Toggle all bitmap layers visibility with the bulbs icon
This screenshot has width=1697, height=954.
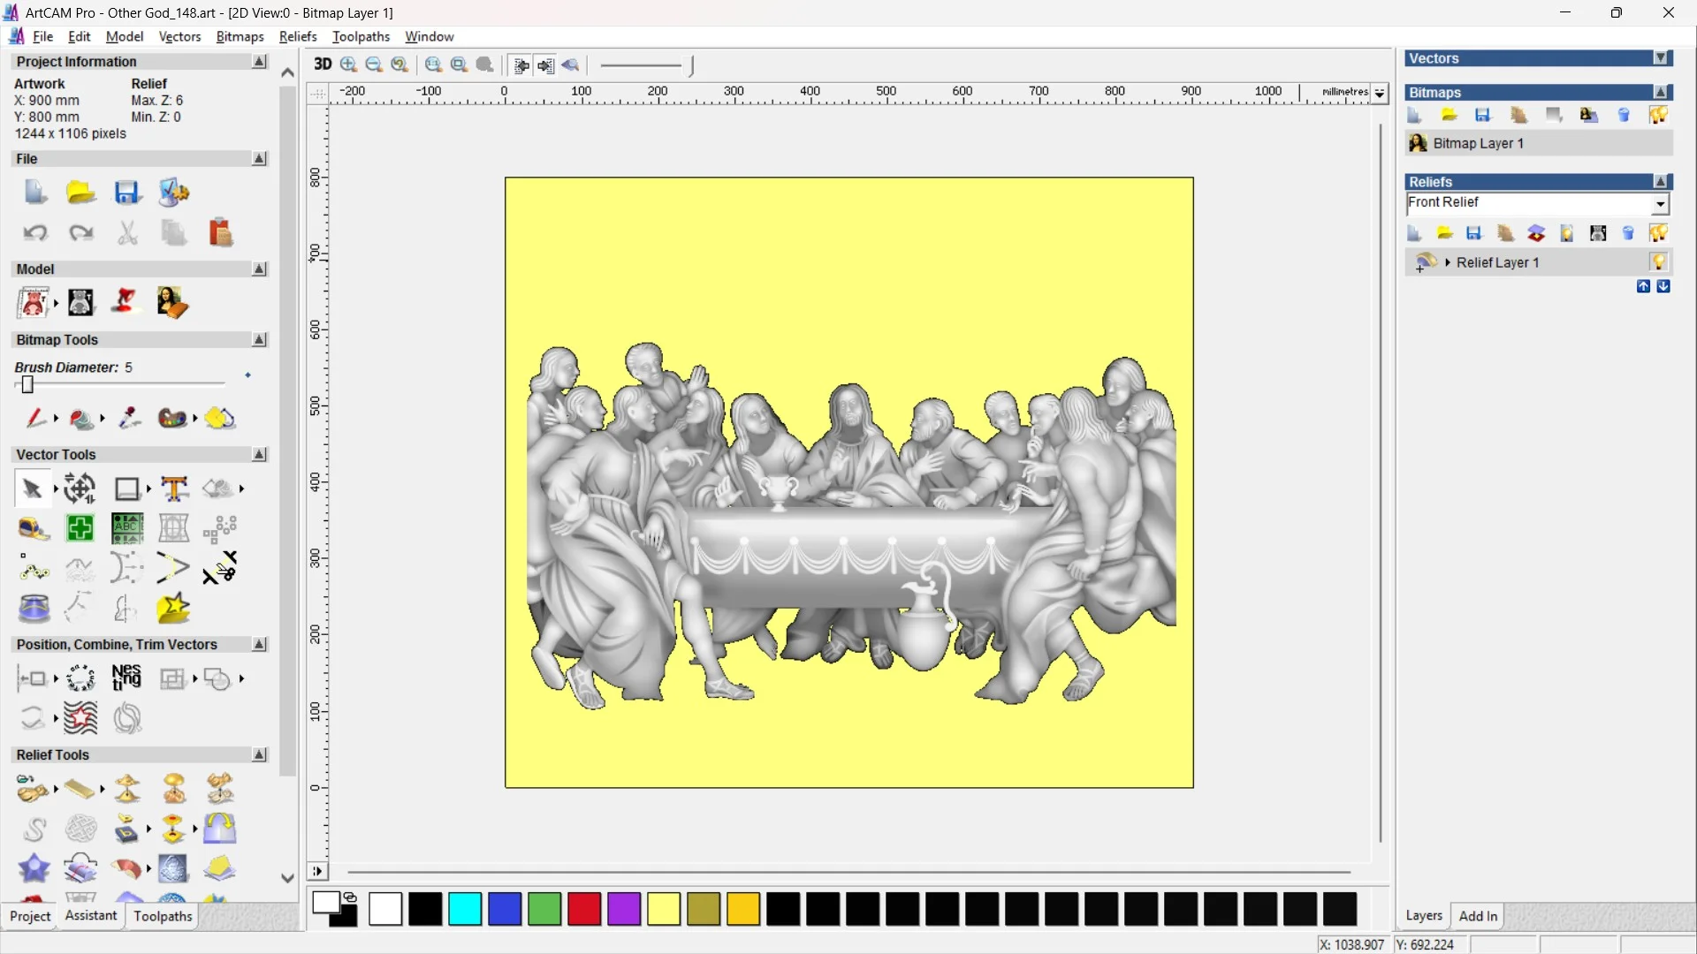click(1659, 115)
